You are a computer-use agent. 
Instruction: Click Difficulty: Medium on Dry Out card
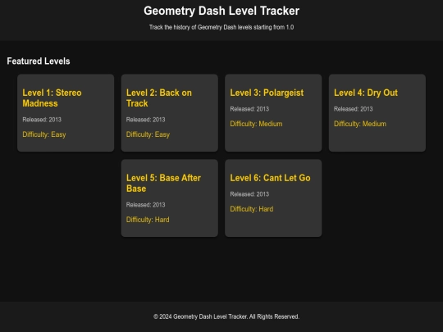pos(360,124)
